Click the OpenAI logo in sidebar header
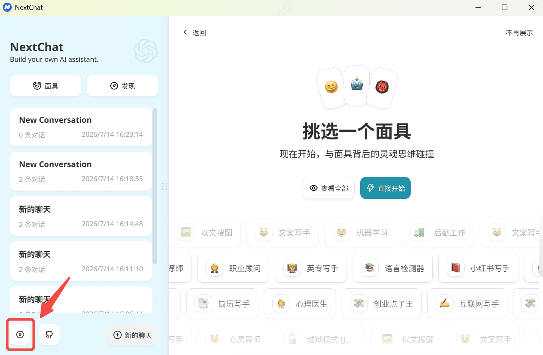This screenshot has height=355, width=543. (146, 51)
